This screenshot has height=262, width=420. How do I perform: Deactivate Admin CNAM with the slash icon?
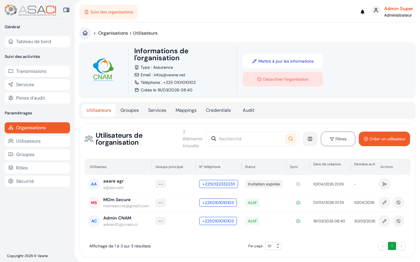[x=398, y=221]
